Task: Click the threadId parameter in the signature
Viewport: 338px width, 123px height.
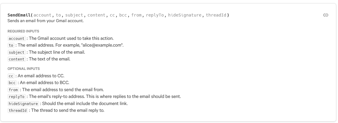Action: (x=216, y=15)
